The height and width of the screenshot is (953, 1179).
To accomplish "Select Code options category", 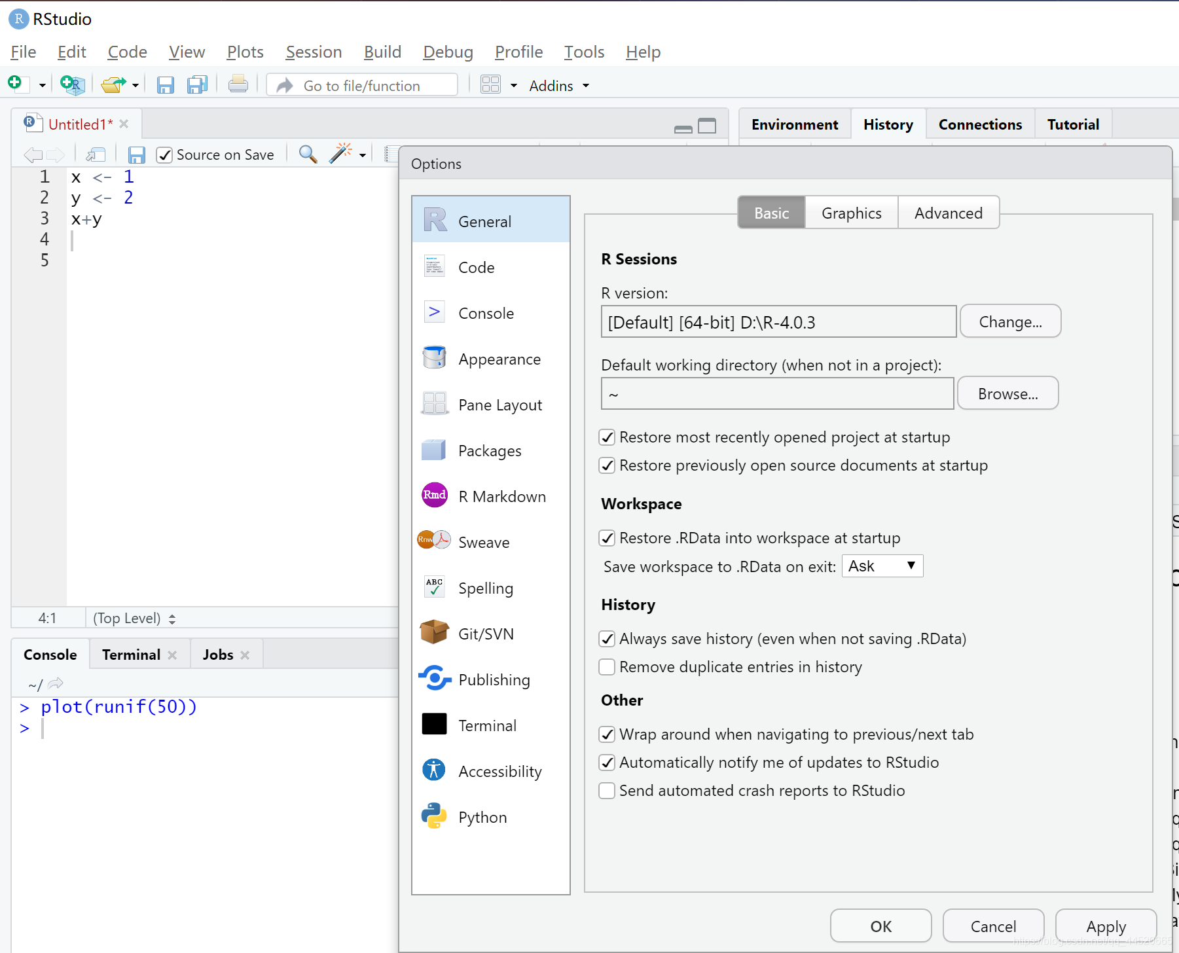I will click(x=491, y=267).
